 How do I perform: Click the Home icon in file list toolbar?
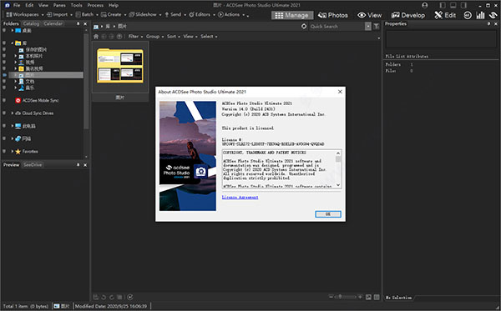tap(96, 37)
